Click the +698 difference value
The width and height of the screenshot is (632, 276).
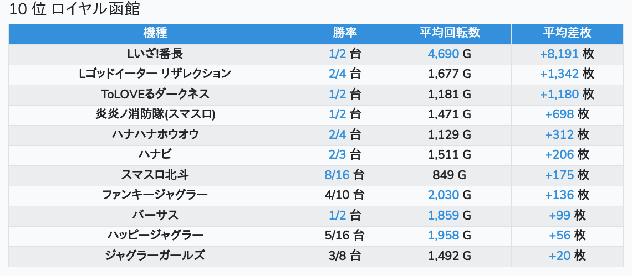click(x=559, y=114)
